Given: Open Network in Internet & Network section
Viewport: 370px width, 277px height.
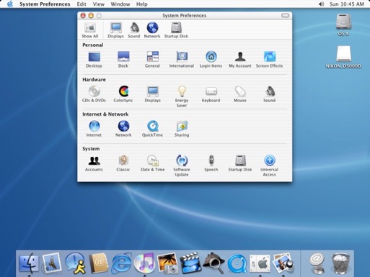Looking at the screenshot, I should click(123, 129).
